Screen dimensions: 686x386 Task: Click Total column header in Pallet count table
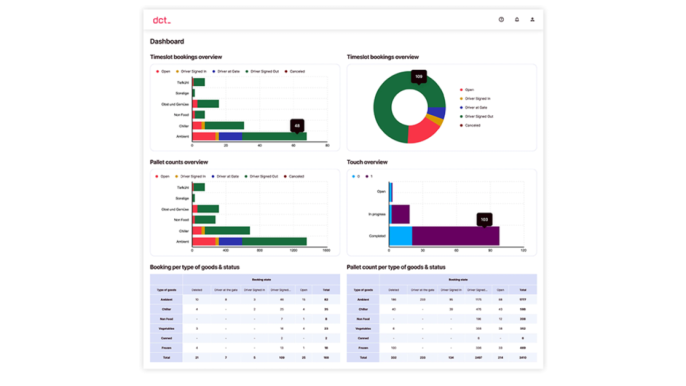(x=523, y=290)
